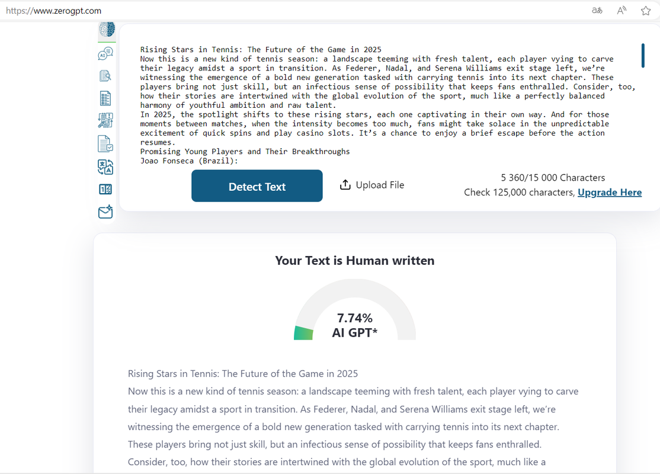This screenshot has width=660, height=474.
Task: Open the grammar check document icon
Action: [x=105, y=143]
